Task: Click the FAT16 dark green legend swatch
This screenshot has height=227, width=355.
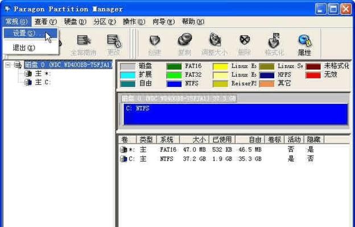Action: 174,66
